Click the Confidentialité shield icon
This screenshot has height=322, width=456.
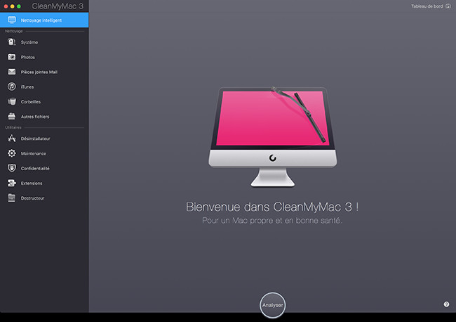(12, 168)
